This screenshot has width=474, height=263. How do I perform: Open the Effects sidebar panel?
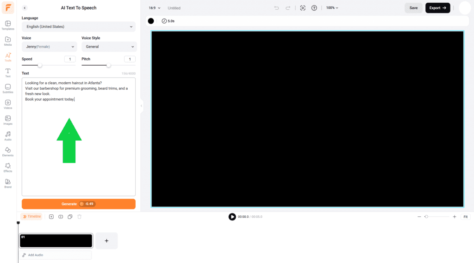pyautogui.click(x=8, y=168)
